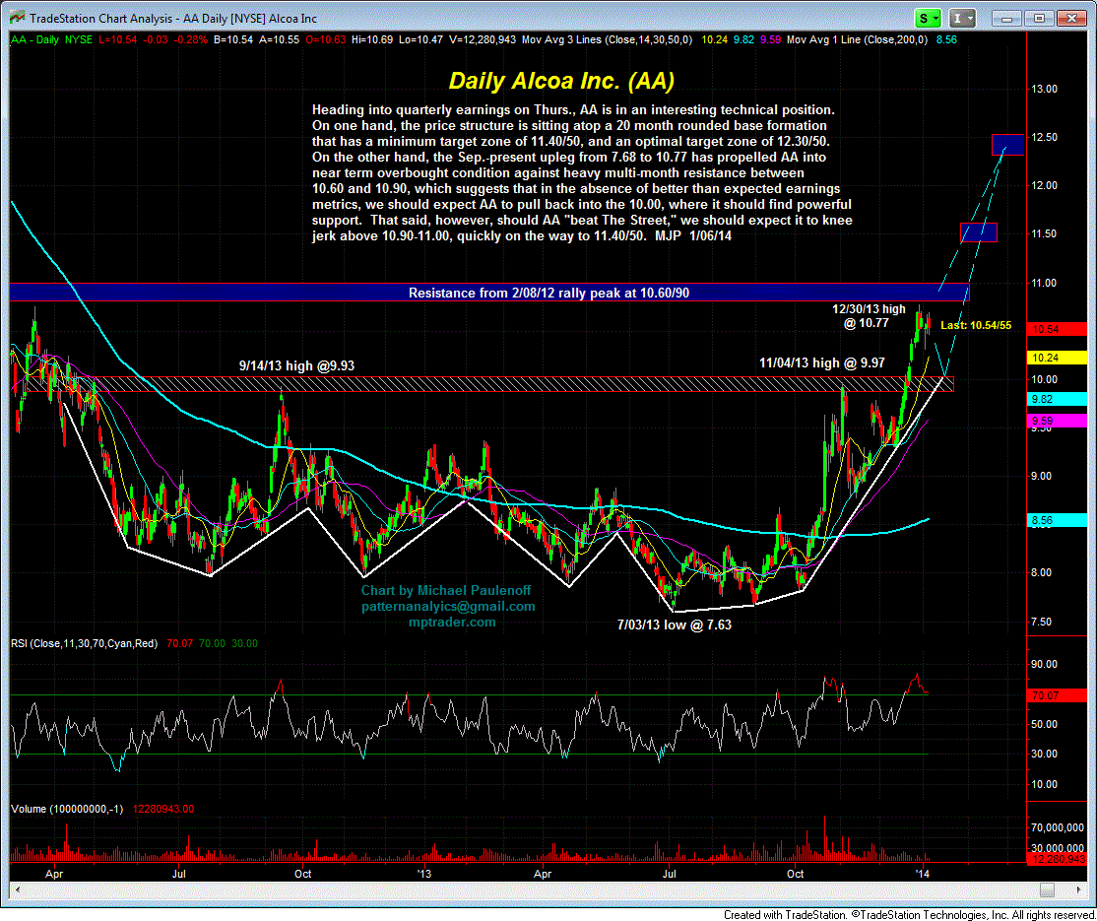
Task: Click the '7/03/13 low @ 7.63' annotation
Action: click(x=674, y=625)
